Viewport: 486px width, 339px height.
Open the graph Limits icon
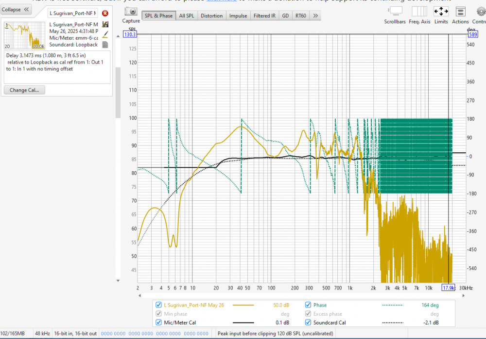pos(441,11)
